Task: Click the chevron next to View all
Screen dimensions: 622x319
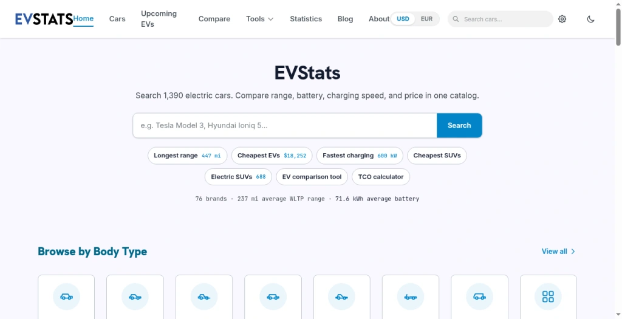Action: [x=573, y=251]
